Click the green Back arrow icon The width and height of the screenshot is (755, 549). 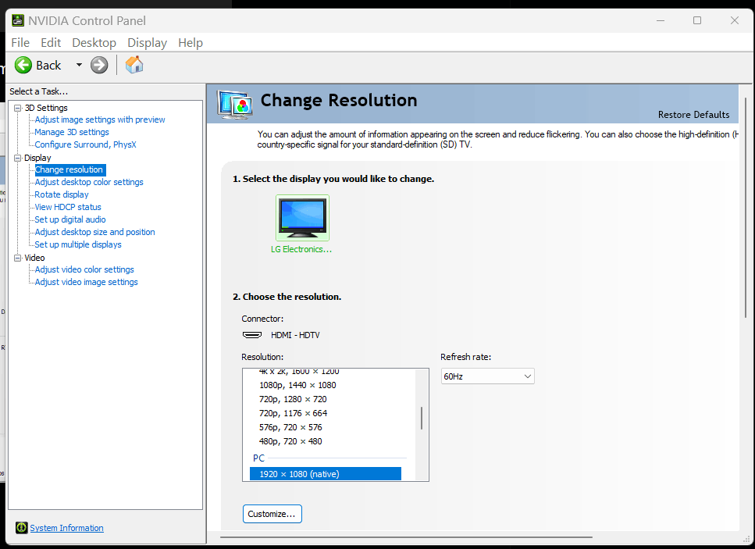click(23, 65)
